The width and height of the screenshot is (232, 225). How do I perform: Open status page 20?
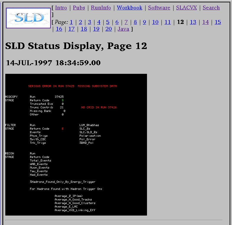point(109,29)
